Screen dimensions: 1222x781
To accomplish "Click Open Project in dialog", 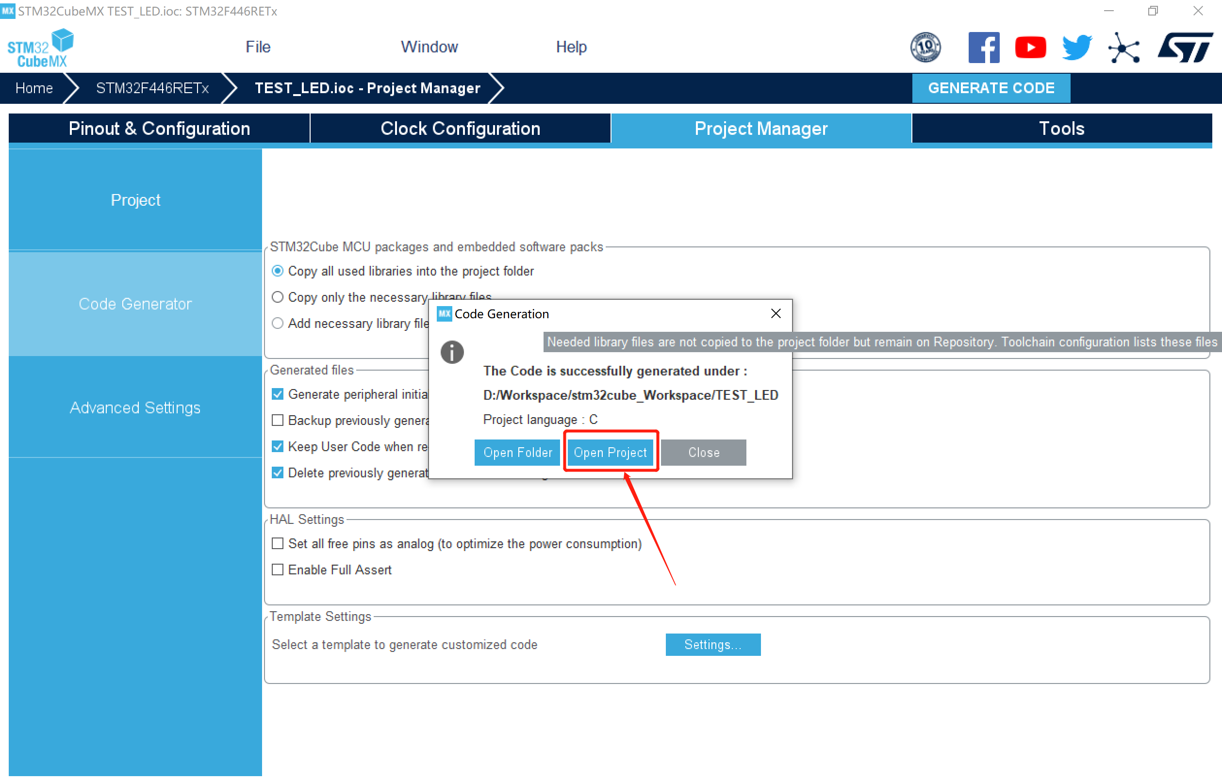I will 610,453.
